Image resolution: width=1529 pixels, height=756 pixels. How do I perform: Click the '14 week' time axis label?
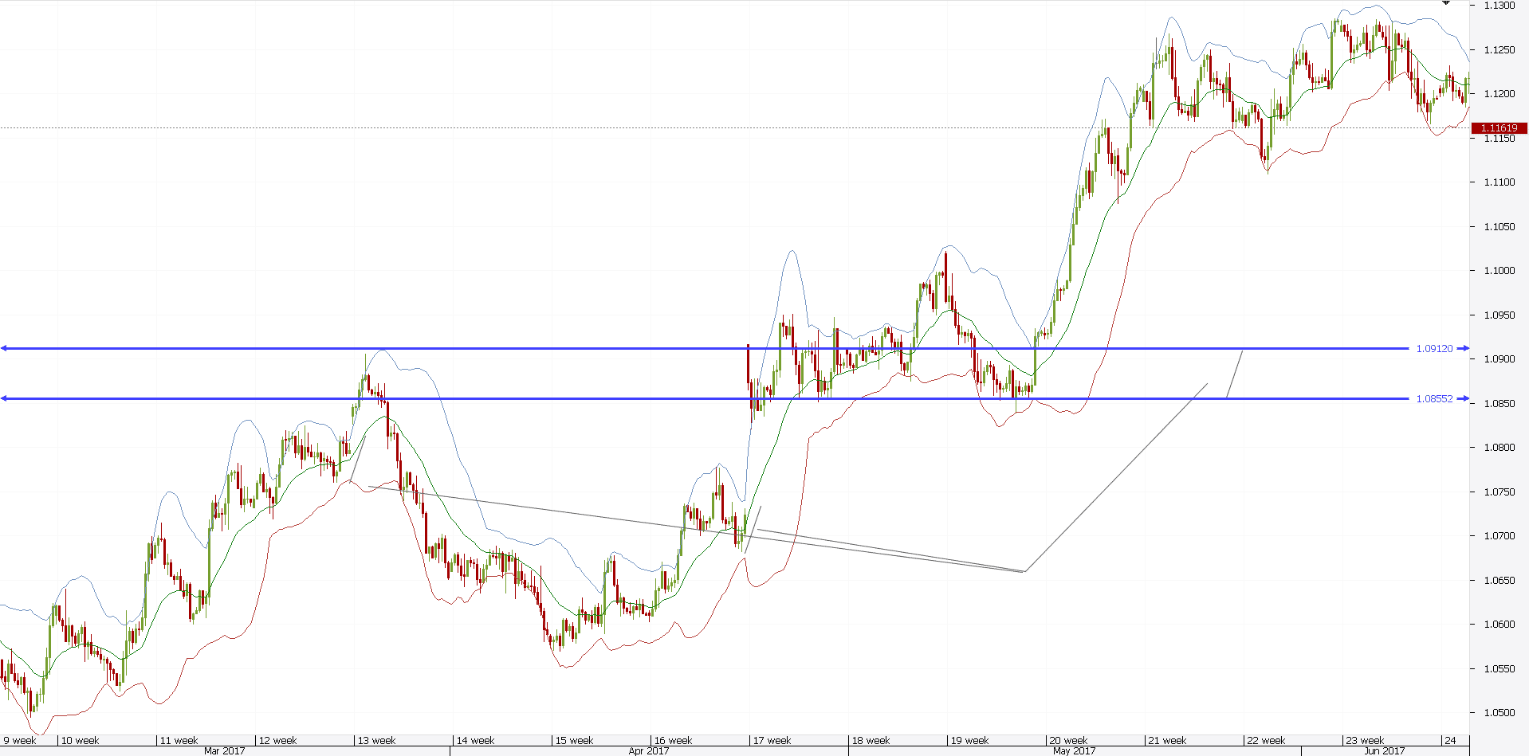pos(476,741)
